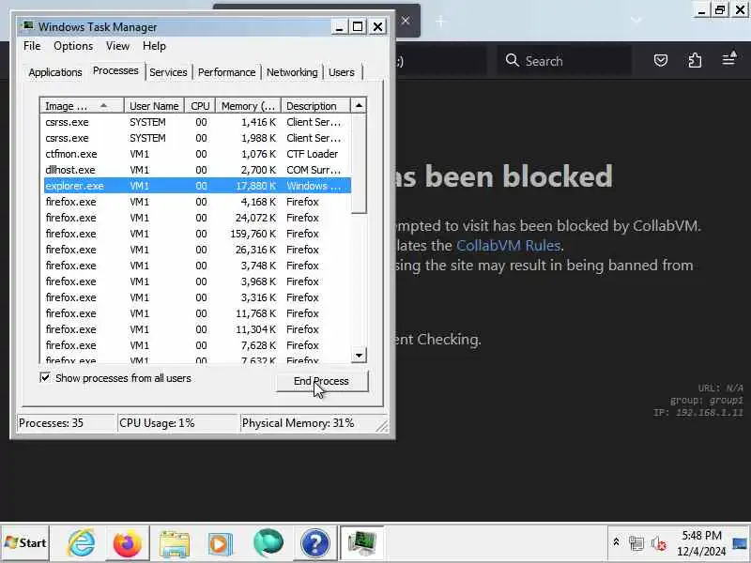Toggle Show processes from all users
Screen dimensions: 751x563
pos(44,378)
